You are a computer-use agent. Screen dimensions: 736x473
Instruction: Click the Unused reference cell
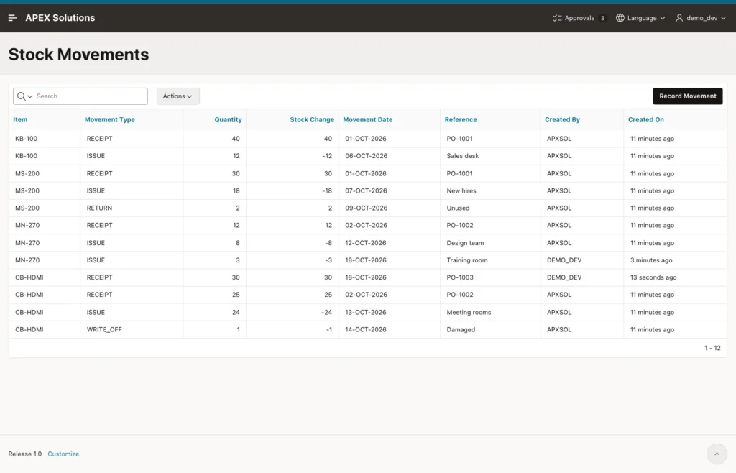pyautogui.click(x=490, y=208)
